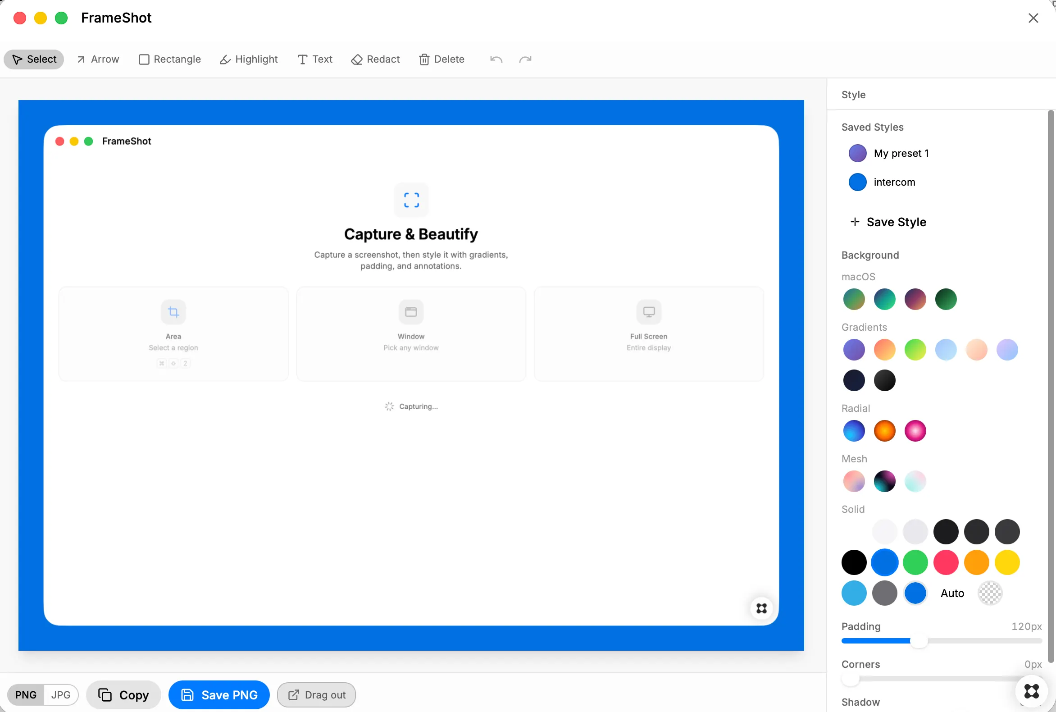Apply the intercom saved style
Viewport: 1056px width, 712px height.
(x=882, y=182)
